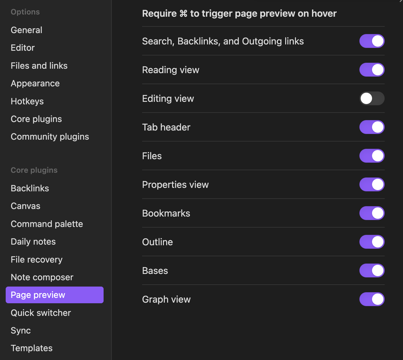Disable the Bases toggle

(x=372, y=270)
